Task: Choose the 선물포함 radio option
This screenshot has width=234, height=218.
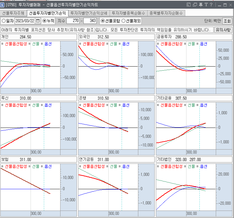Action: (x=103, y=21)
